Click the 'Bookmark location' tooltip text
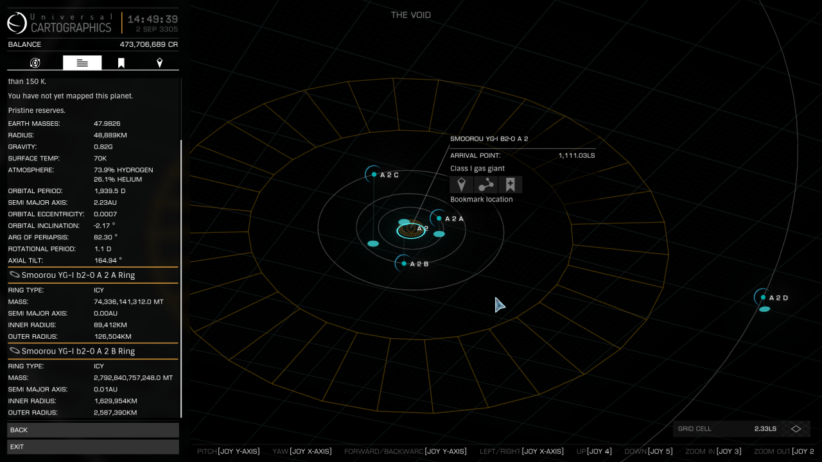 pyautogui.click(x=482, y=200)
